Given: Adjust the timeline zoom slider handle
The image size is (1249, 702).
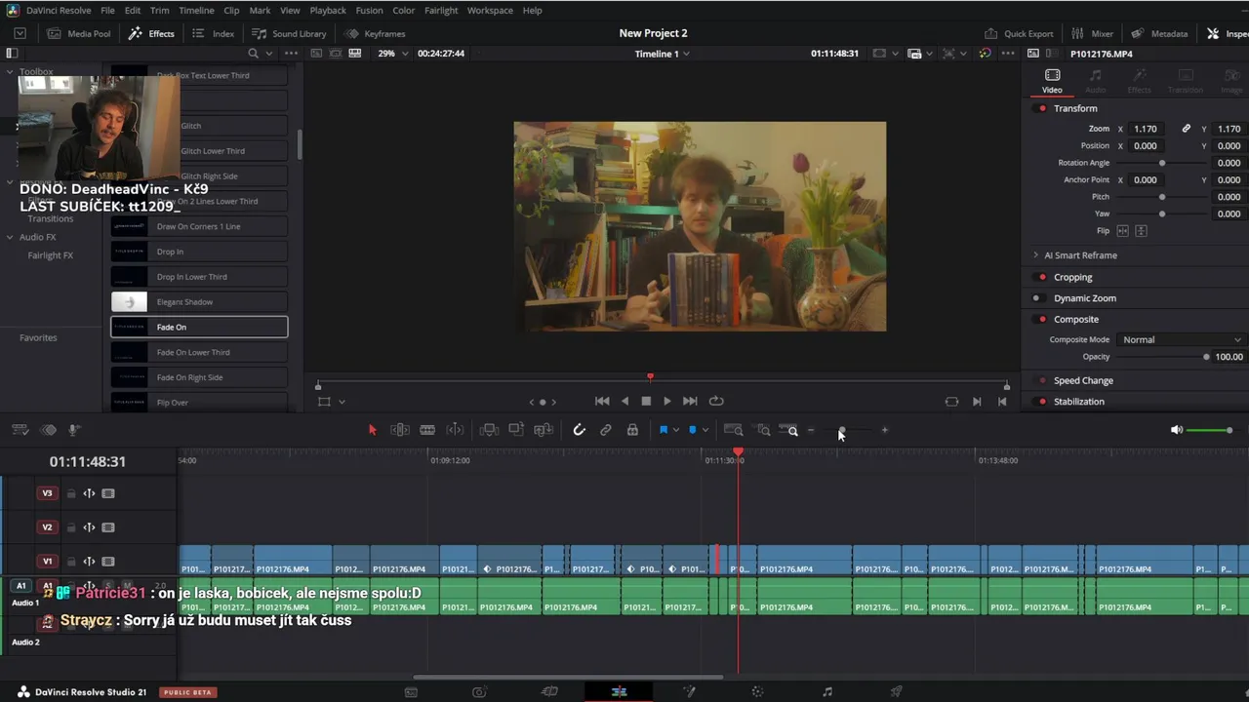Looking at the screenshot, I should point(842,430).
